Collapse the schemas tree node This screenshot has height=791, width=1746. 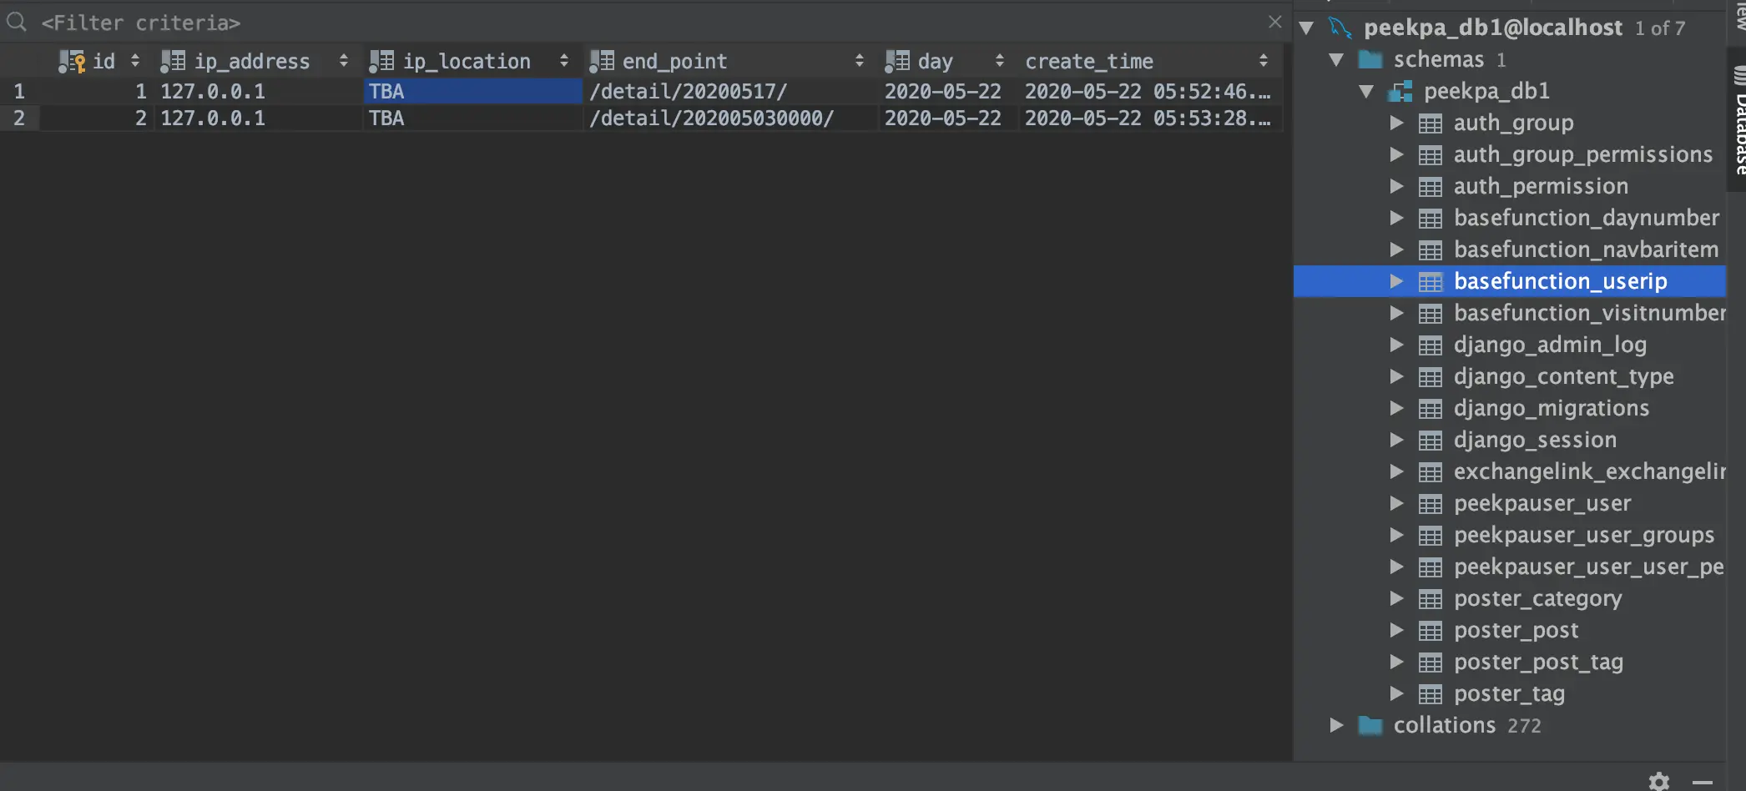[x=1336, y=59]
